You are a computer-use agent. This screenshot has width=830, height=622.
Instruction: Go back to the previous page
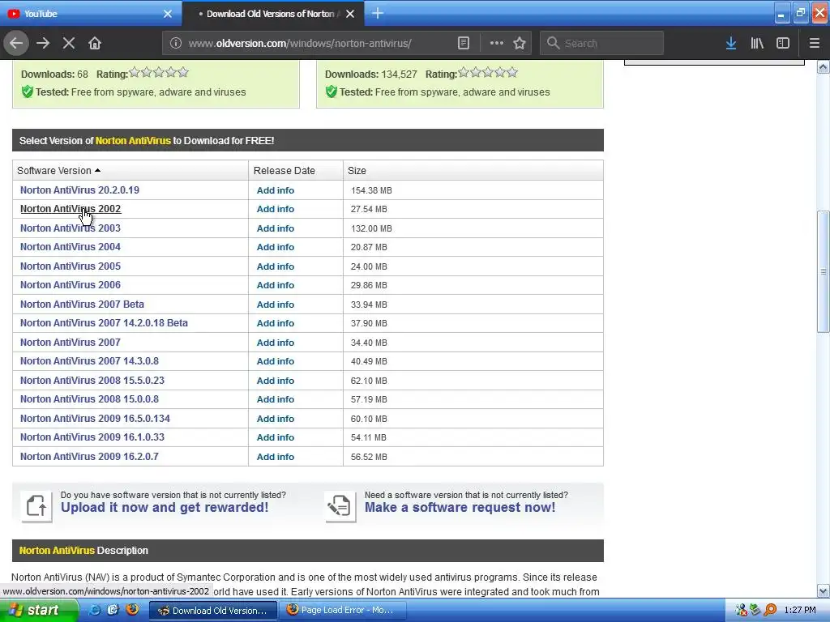click(x=16, y=43)
